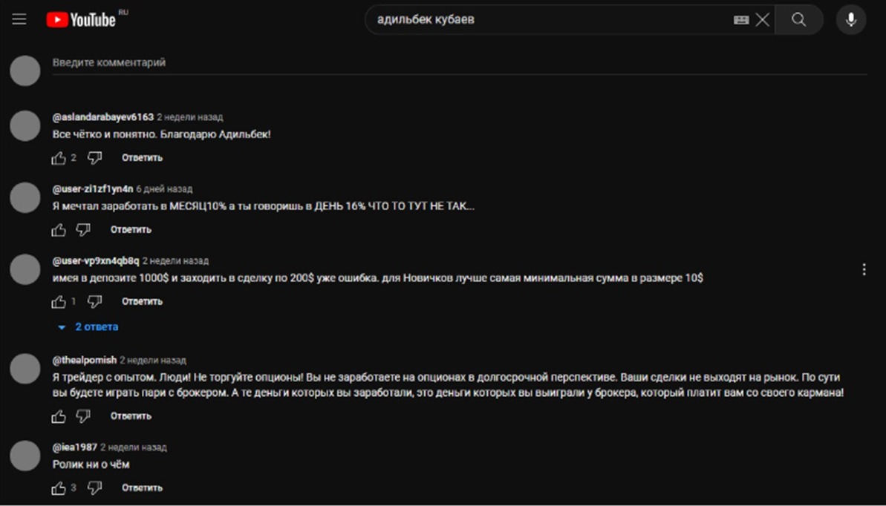
Task: Go to YouTube home via logo
Action: (x=82, y=20)
